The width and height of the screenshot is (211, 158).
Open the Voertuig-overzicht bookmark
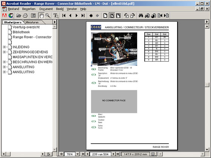26,27
